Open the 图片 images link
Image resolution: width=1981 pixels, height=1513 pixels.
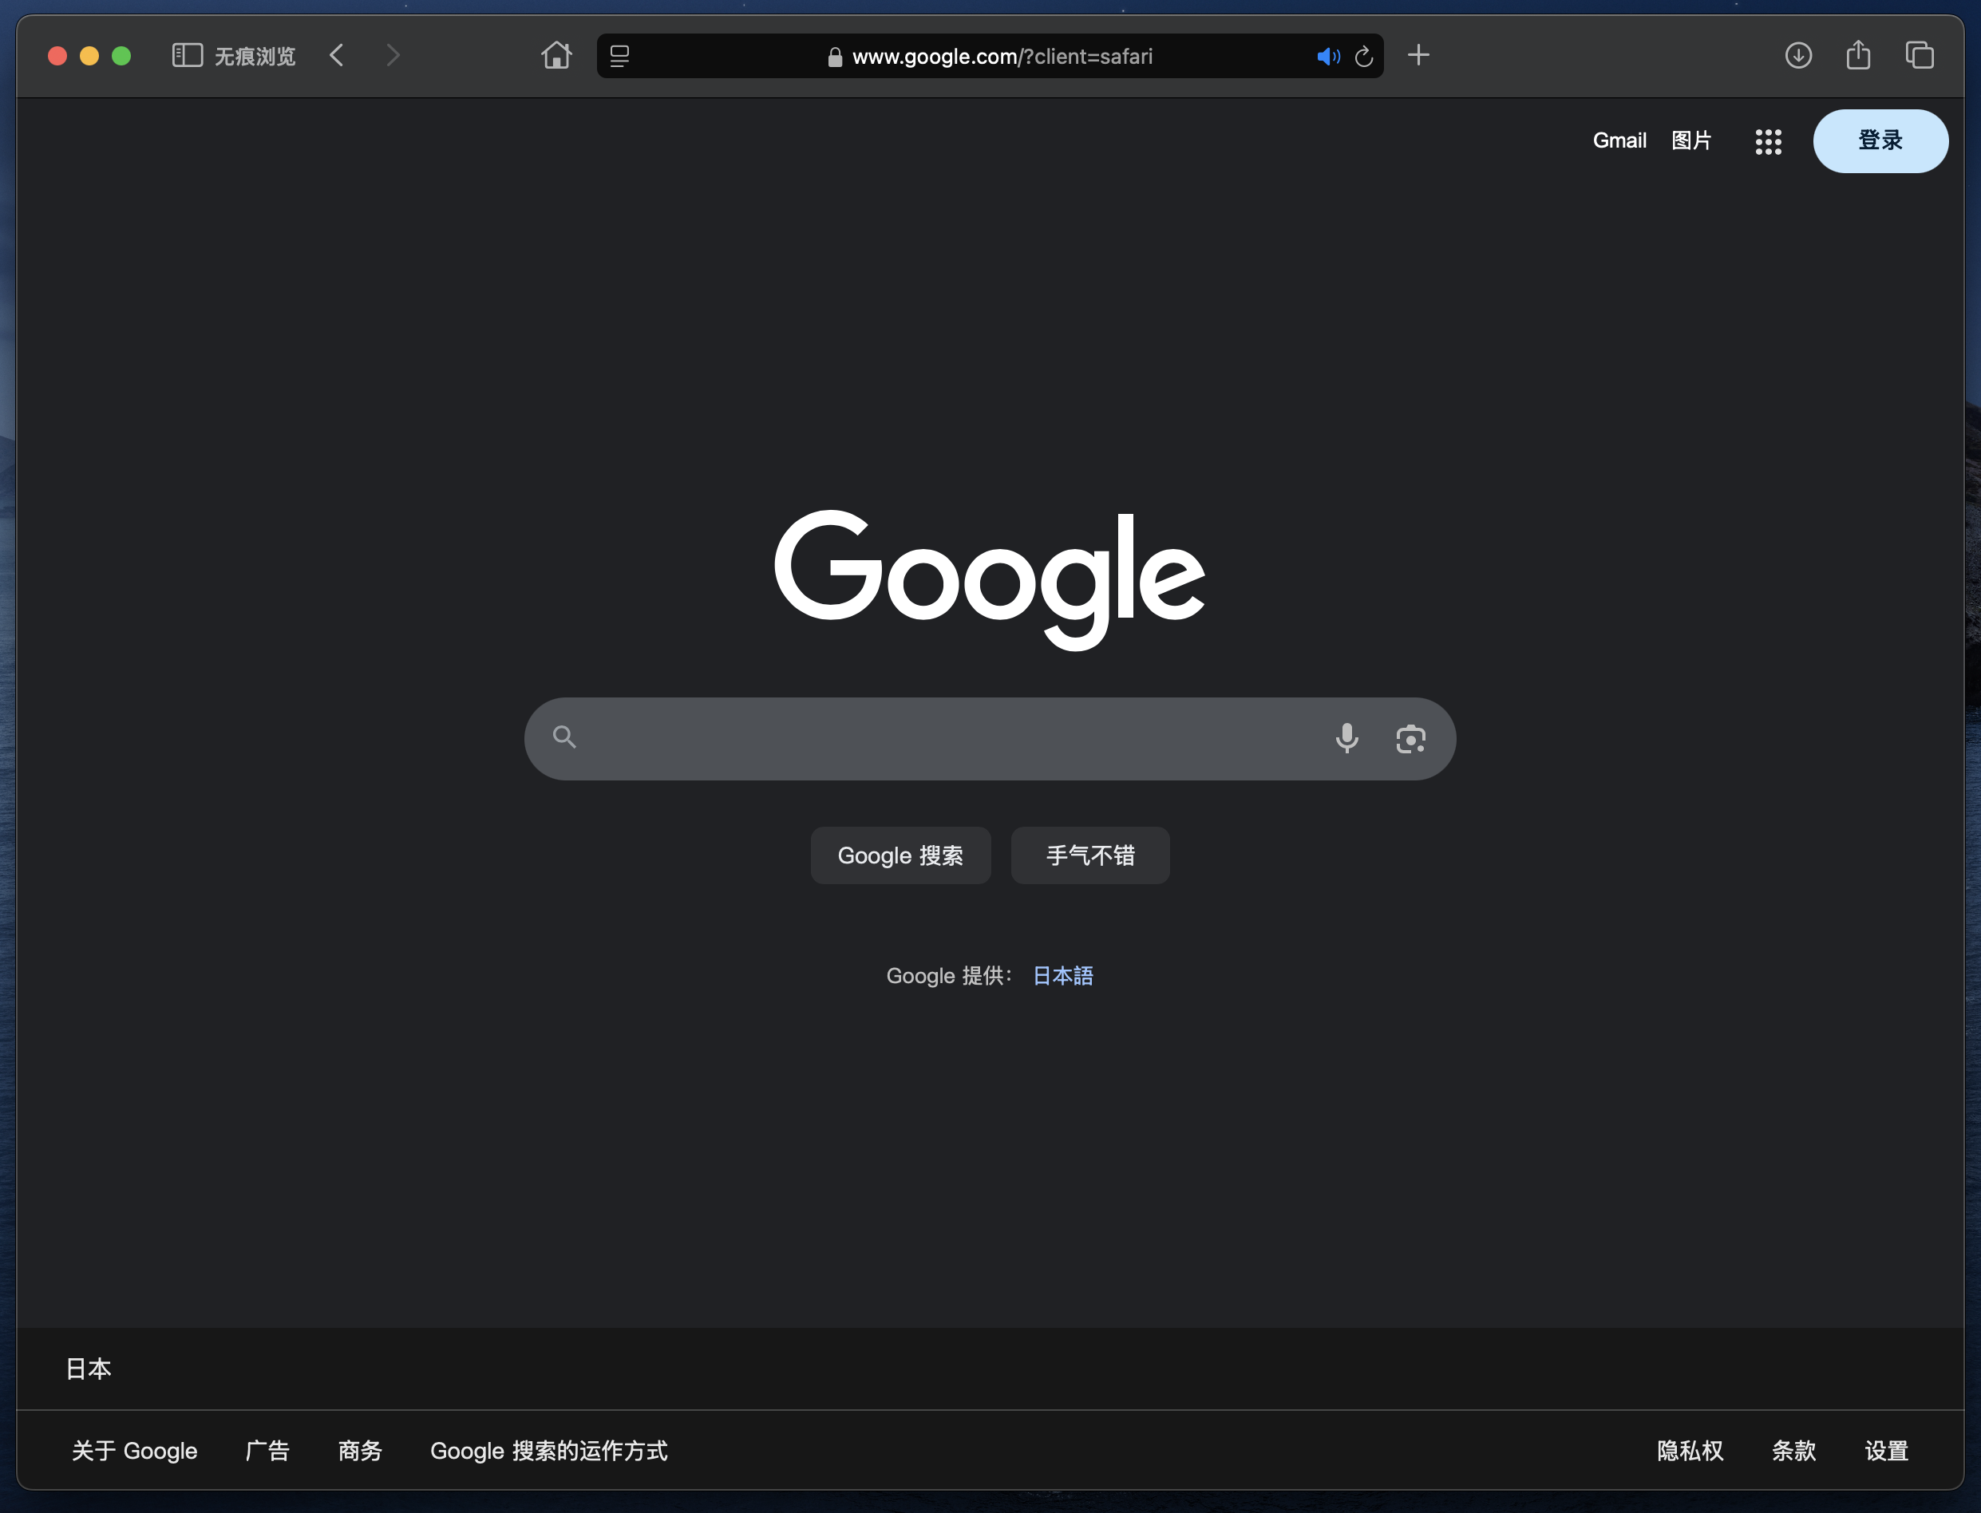tap(1691, 140)
